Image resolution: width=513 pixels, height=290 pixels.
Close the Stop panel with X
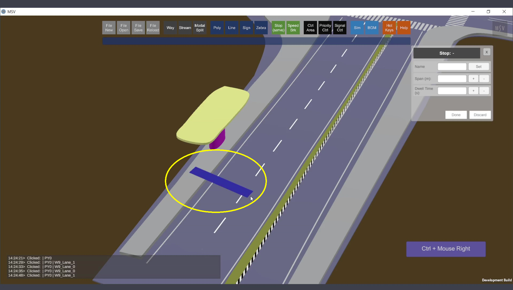point(487,52)
